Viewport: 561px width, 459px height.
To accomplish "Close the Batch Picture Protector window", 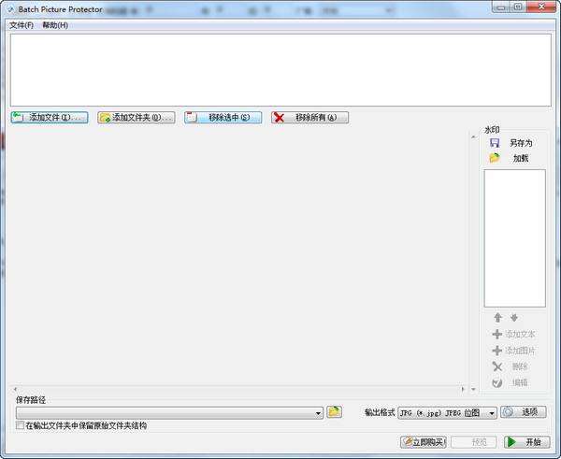I will pos(541,7).
